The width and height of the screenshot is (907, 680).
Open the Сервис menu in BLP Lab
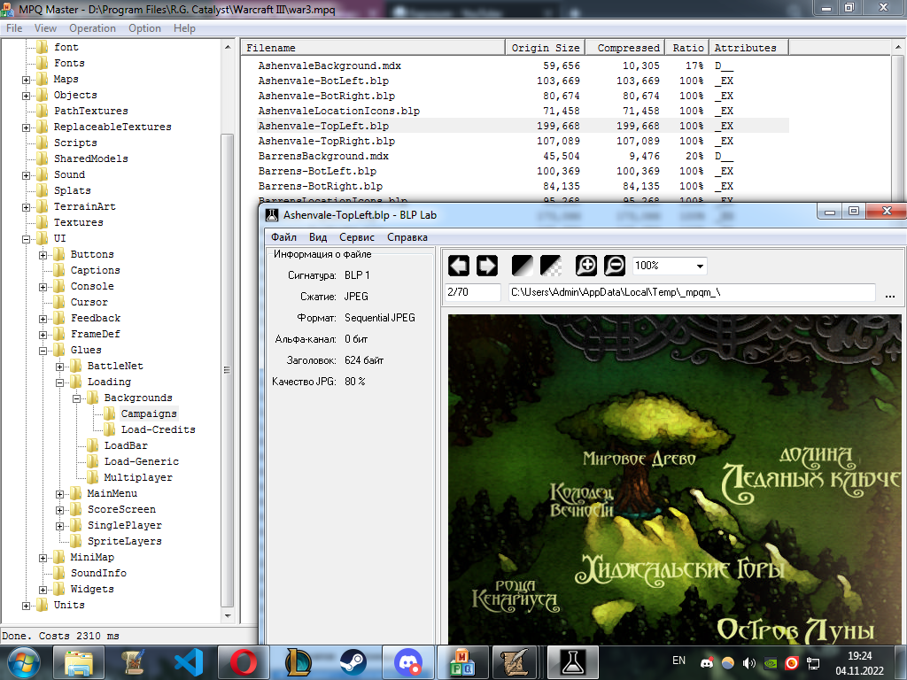(x=356, y=237)
